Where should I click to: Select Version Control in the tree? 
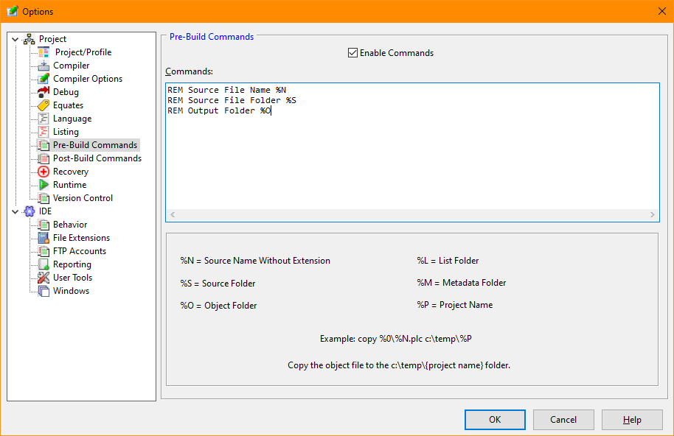(x=83, y=198)
